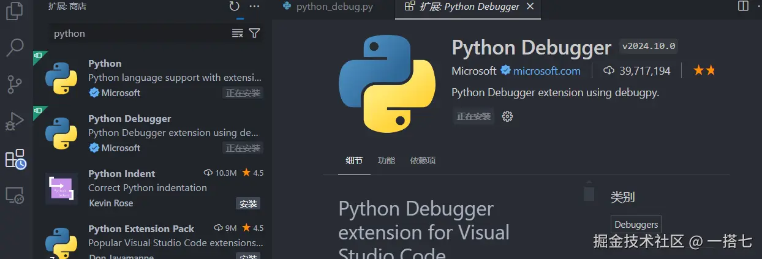Image resolution: width=762 pixels, height=259 pixels.
Task: Switch to the 依赖项 dependencies tab
Action: coord(423,160)
